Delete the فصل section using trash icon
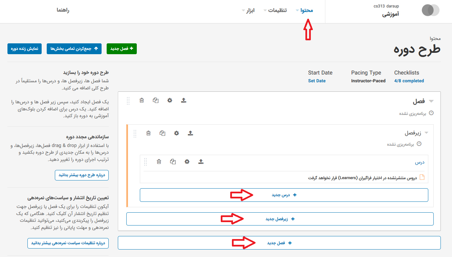The height and width of the screenshot is (257, 452). (x=142, y=100)
